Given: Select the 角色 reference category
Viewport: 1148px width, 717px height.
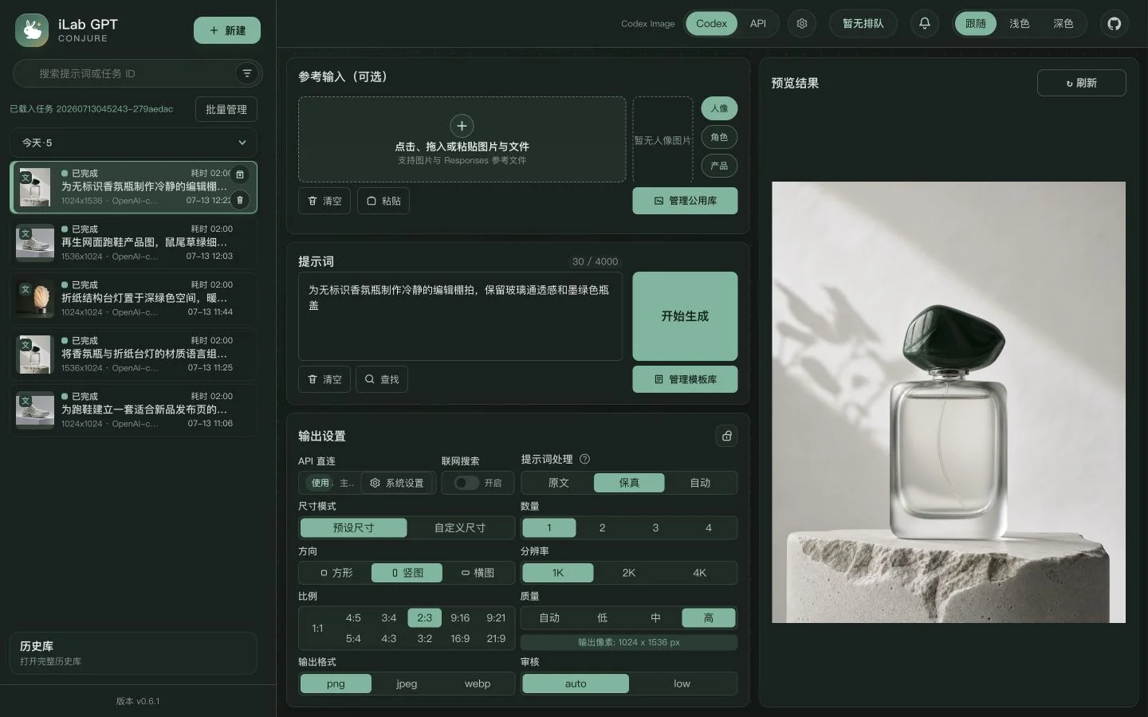Looking at the screenshot, I should pyautogui.click(x=719, y=137).
